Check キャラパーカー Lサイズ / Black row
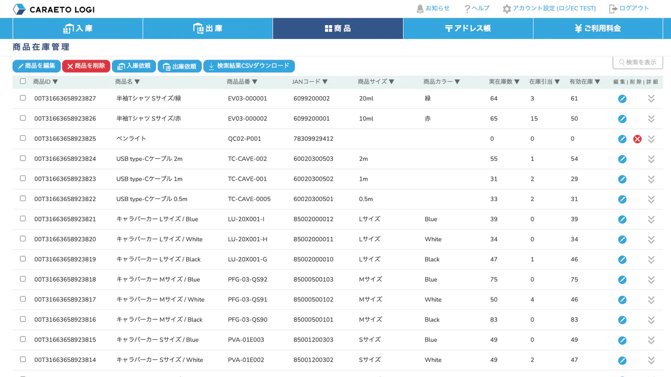671x377 pixels. 23,259
